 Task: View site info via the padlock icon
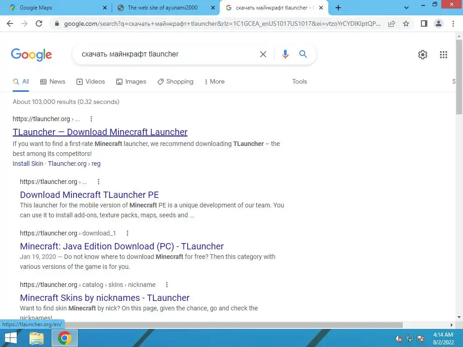click(57, 23)
